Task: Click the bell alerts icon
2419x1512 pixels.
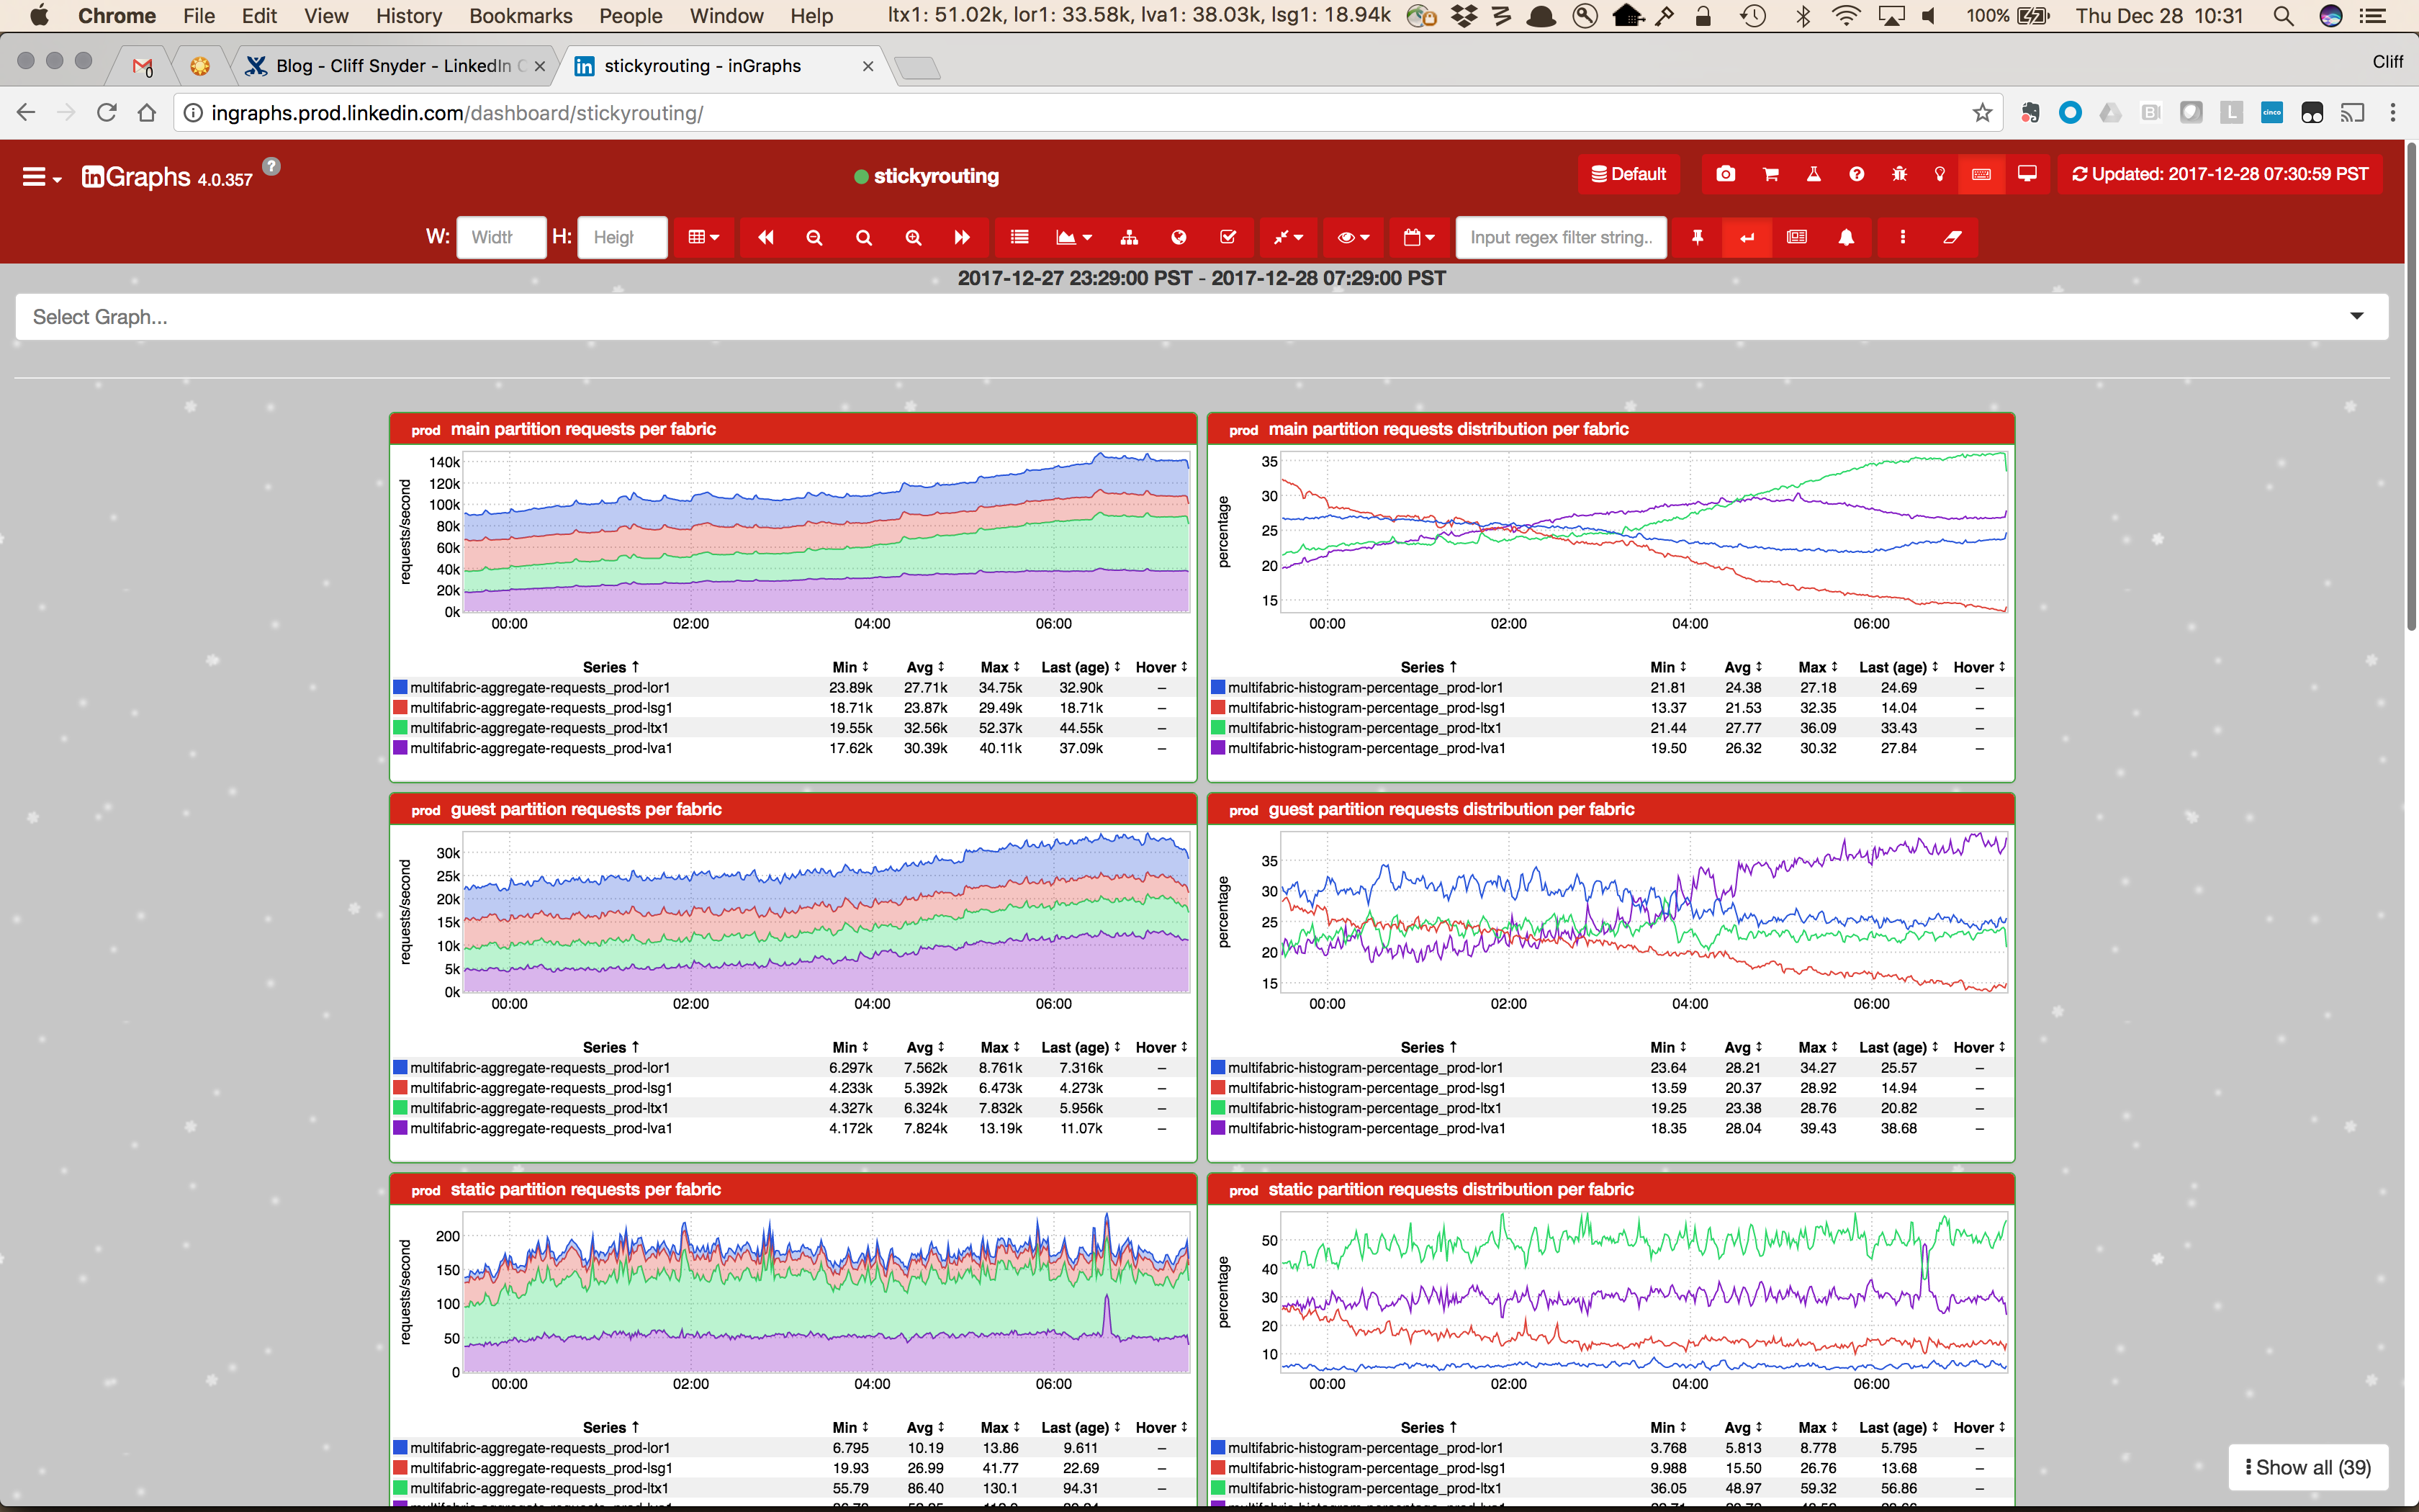Action: click(1846, 237)
